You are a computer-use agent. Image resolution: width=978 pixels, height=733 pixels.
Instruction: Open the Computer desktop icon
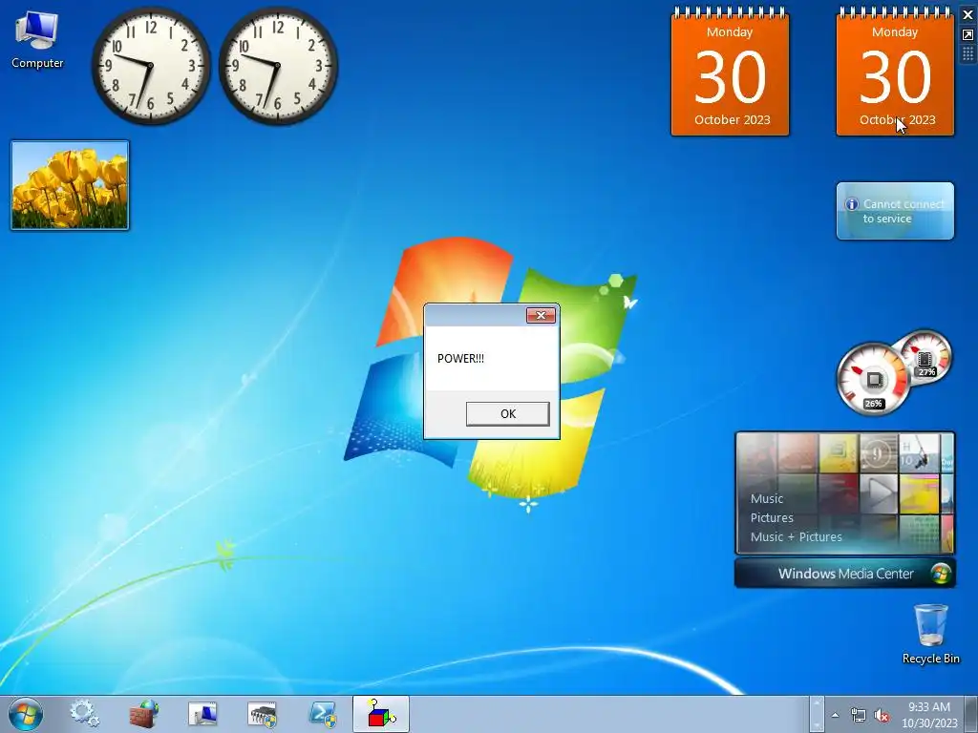click(37, 40)
